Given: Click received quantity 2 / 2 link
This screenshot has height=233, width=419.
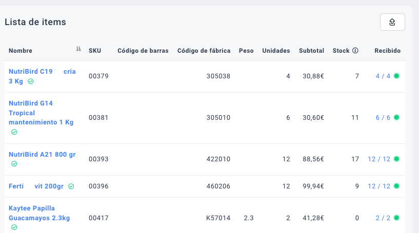Looking at the screenshot, I should (x=383, y=218).
